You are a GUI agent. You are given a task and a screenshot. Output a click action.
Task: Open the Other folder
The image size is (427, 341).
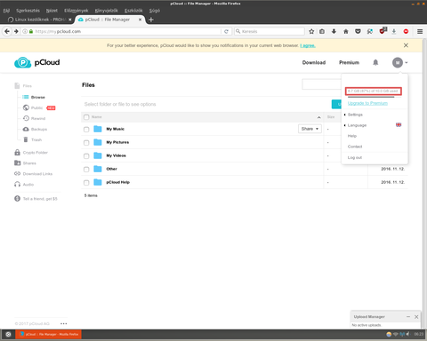(x=112, y=169)
